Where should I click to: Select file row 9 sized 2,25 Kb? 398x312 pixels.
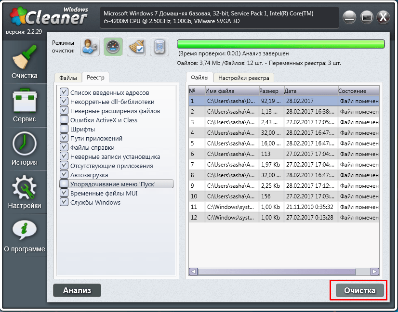click(284, 186)
